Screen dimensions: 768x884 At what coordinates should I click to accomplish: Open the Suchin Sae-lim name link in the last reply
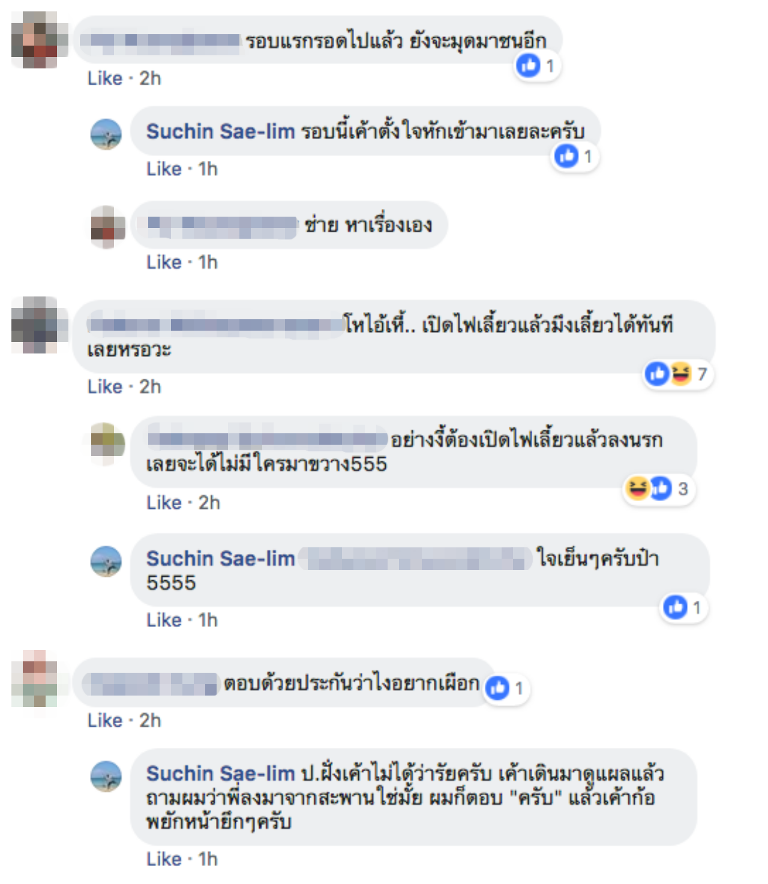[220, 773]
